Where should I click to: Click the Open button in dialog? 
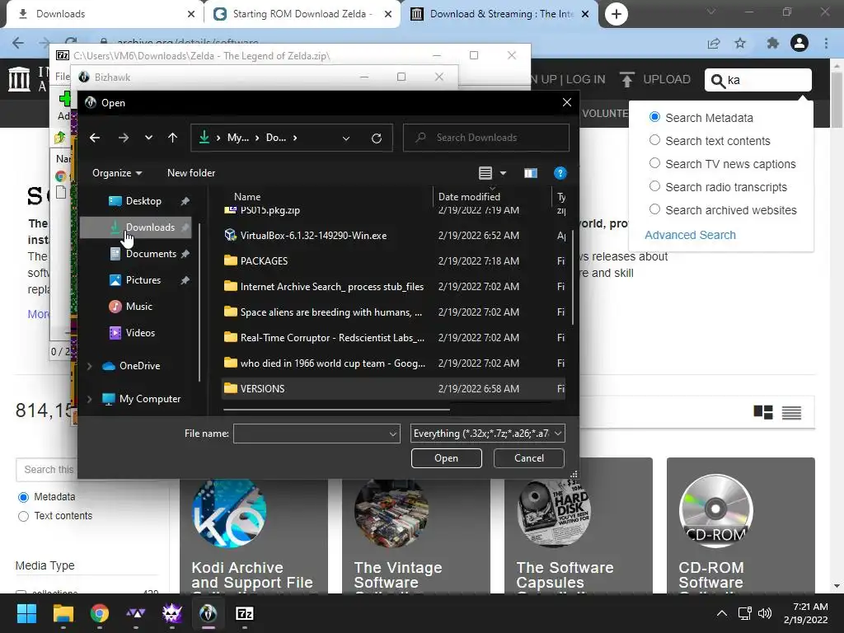click(x=446, y=458)
